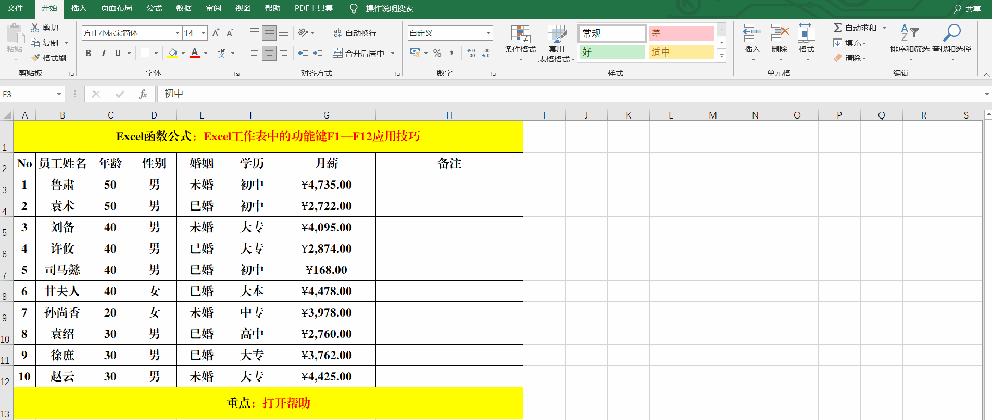Open the 文件 menu
The width and height of the screenshot is (992, 420).
click(15, 8)
